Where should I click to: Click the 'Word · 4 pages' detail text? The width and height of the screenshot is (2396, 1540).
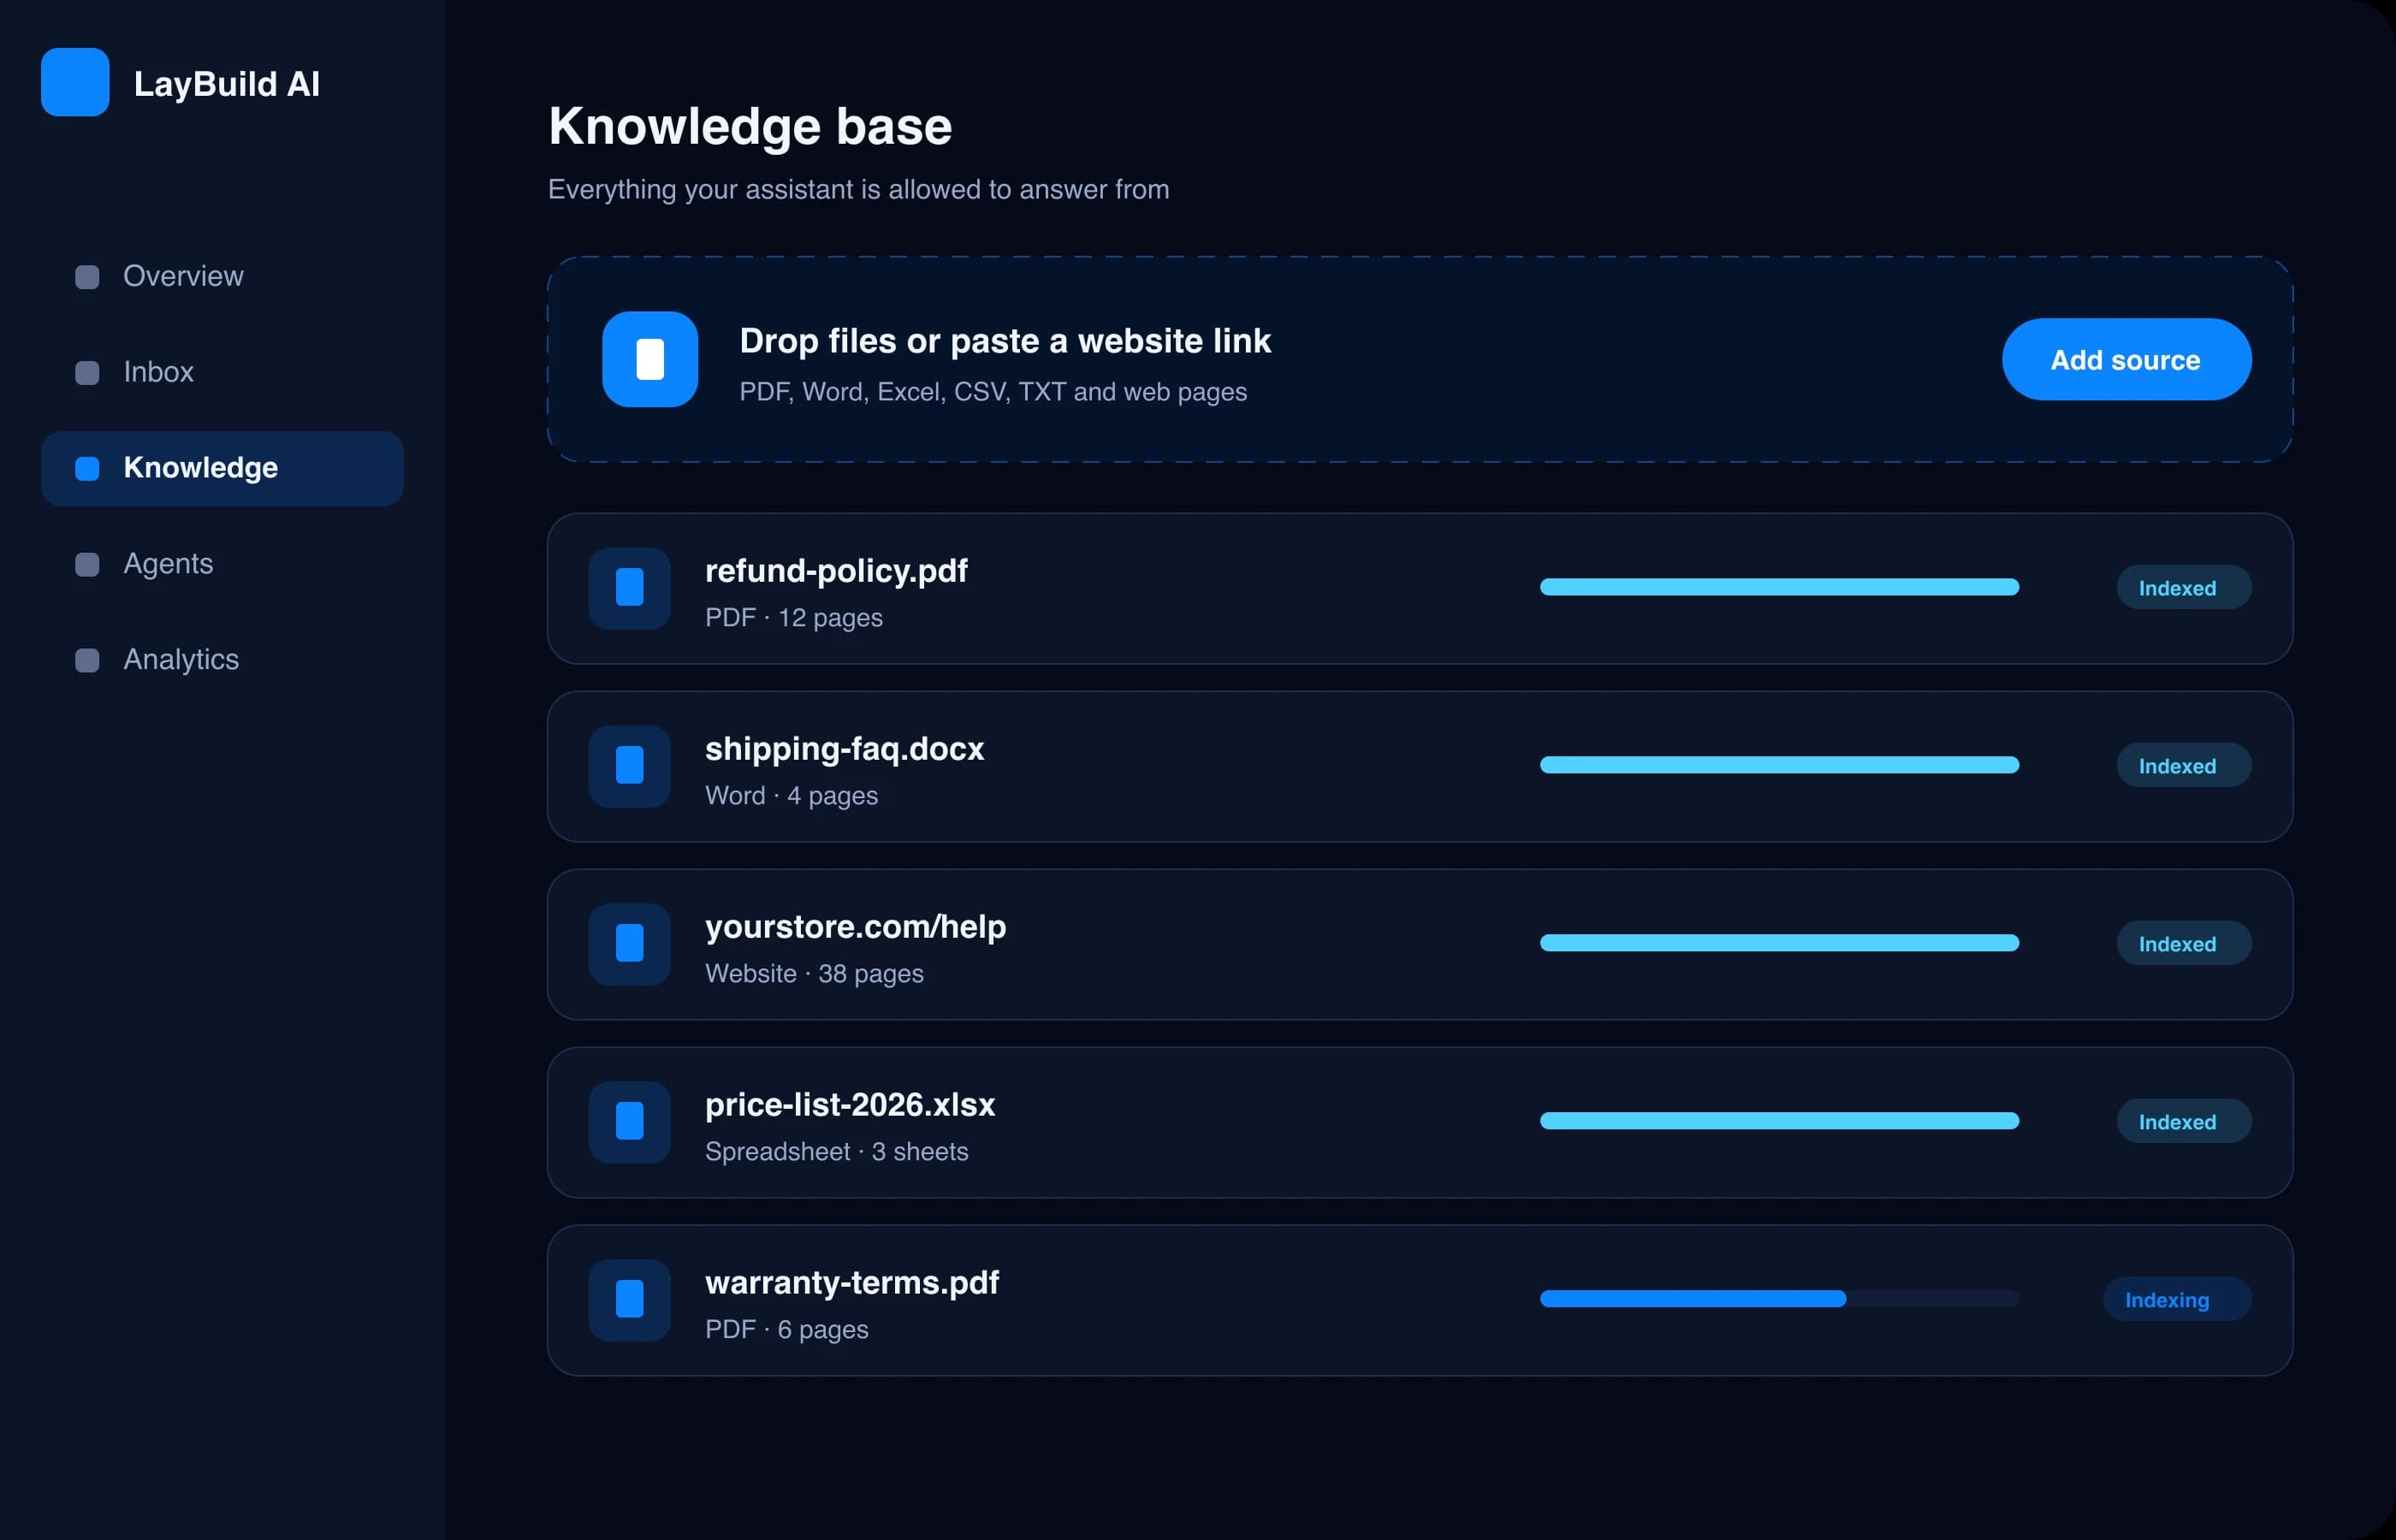click(791, 796)
